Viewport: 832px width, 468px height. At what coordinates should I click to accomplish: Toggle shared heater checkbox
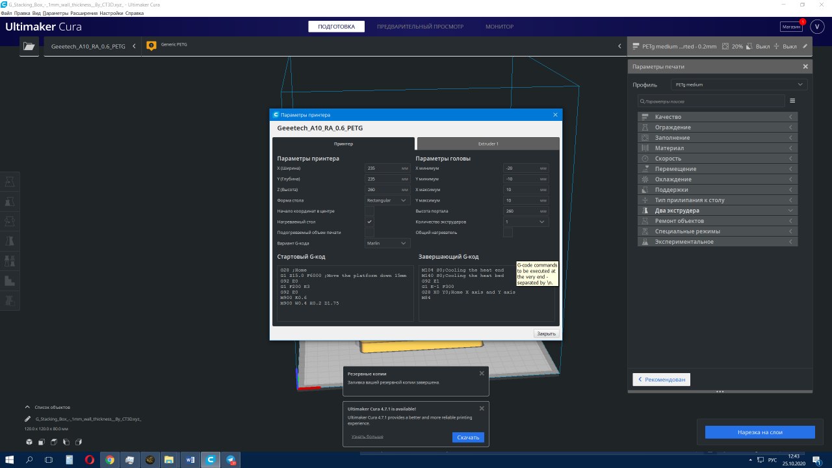(508, 232)
